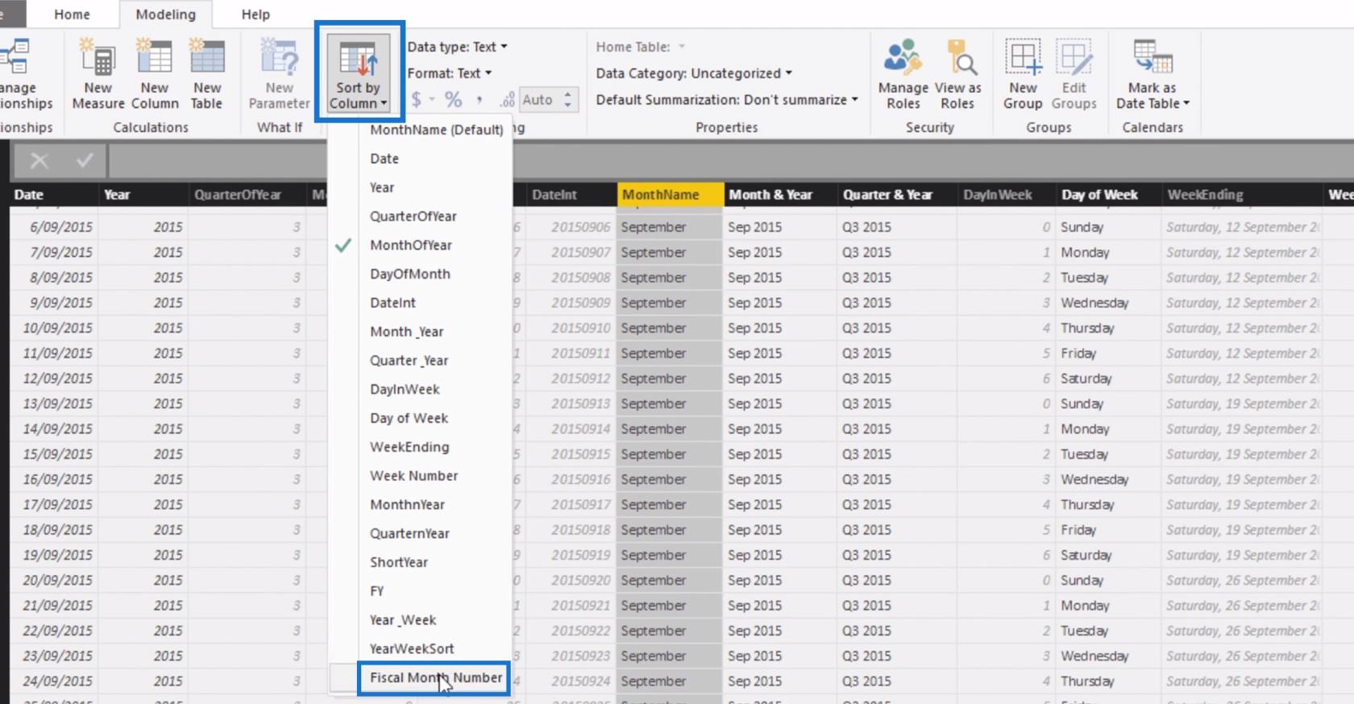Select the QuarterOfYear column header
The width and height of the screenshot is (1354, 704).
248,195
